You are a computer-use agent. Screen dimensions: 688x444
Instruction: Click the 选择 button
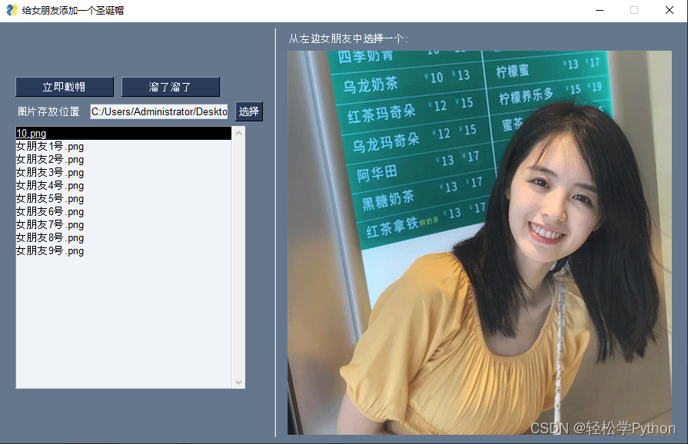pyautogui.click(x=248, y=111)
